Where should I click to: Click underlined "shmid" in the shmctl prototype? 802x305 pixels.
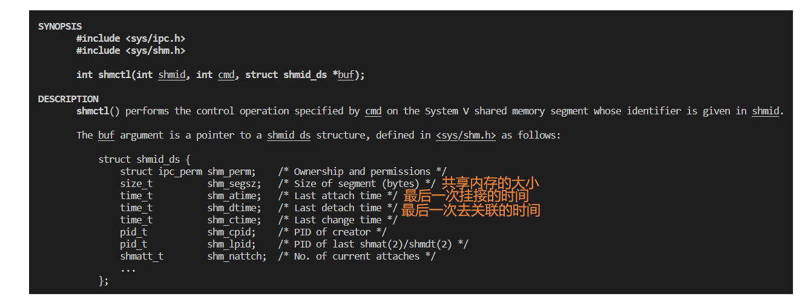(x=172, y=75)
